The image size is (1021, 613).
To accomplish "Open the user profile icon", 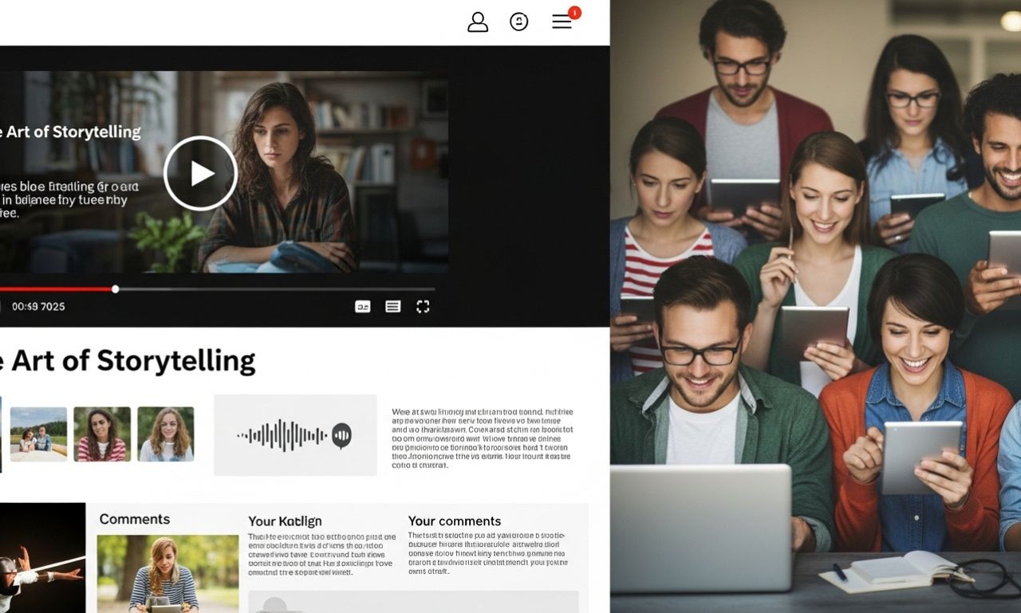I will [x=477, y=22].
